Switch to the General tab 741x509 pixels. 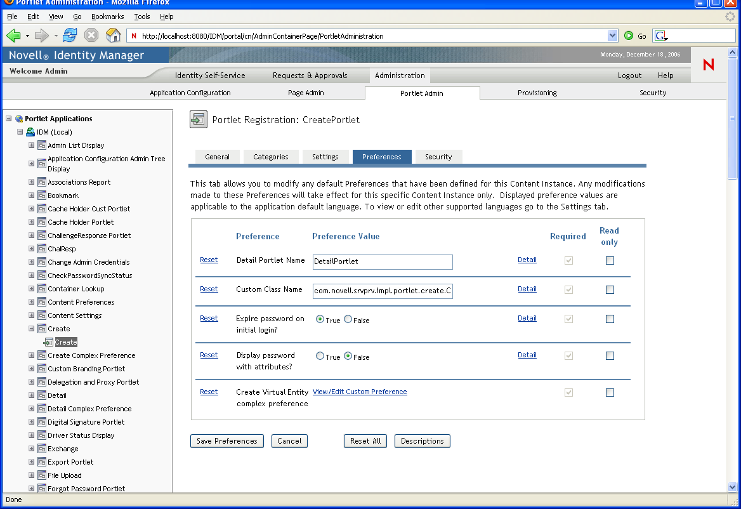pyautogui.click(x=218, y=157)
